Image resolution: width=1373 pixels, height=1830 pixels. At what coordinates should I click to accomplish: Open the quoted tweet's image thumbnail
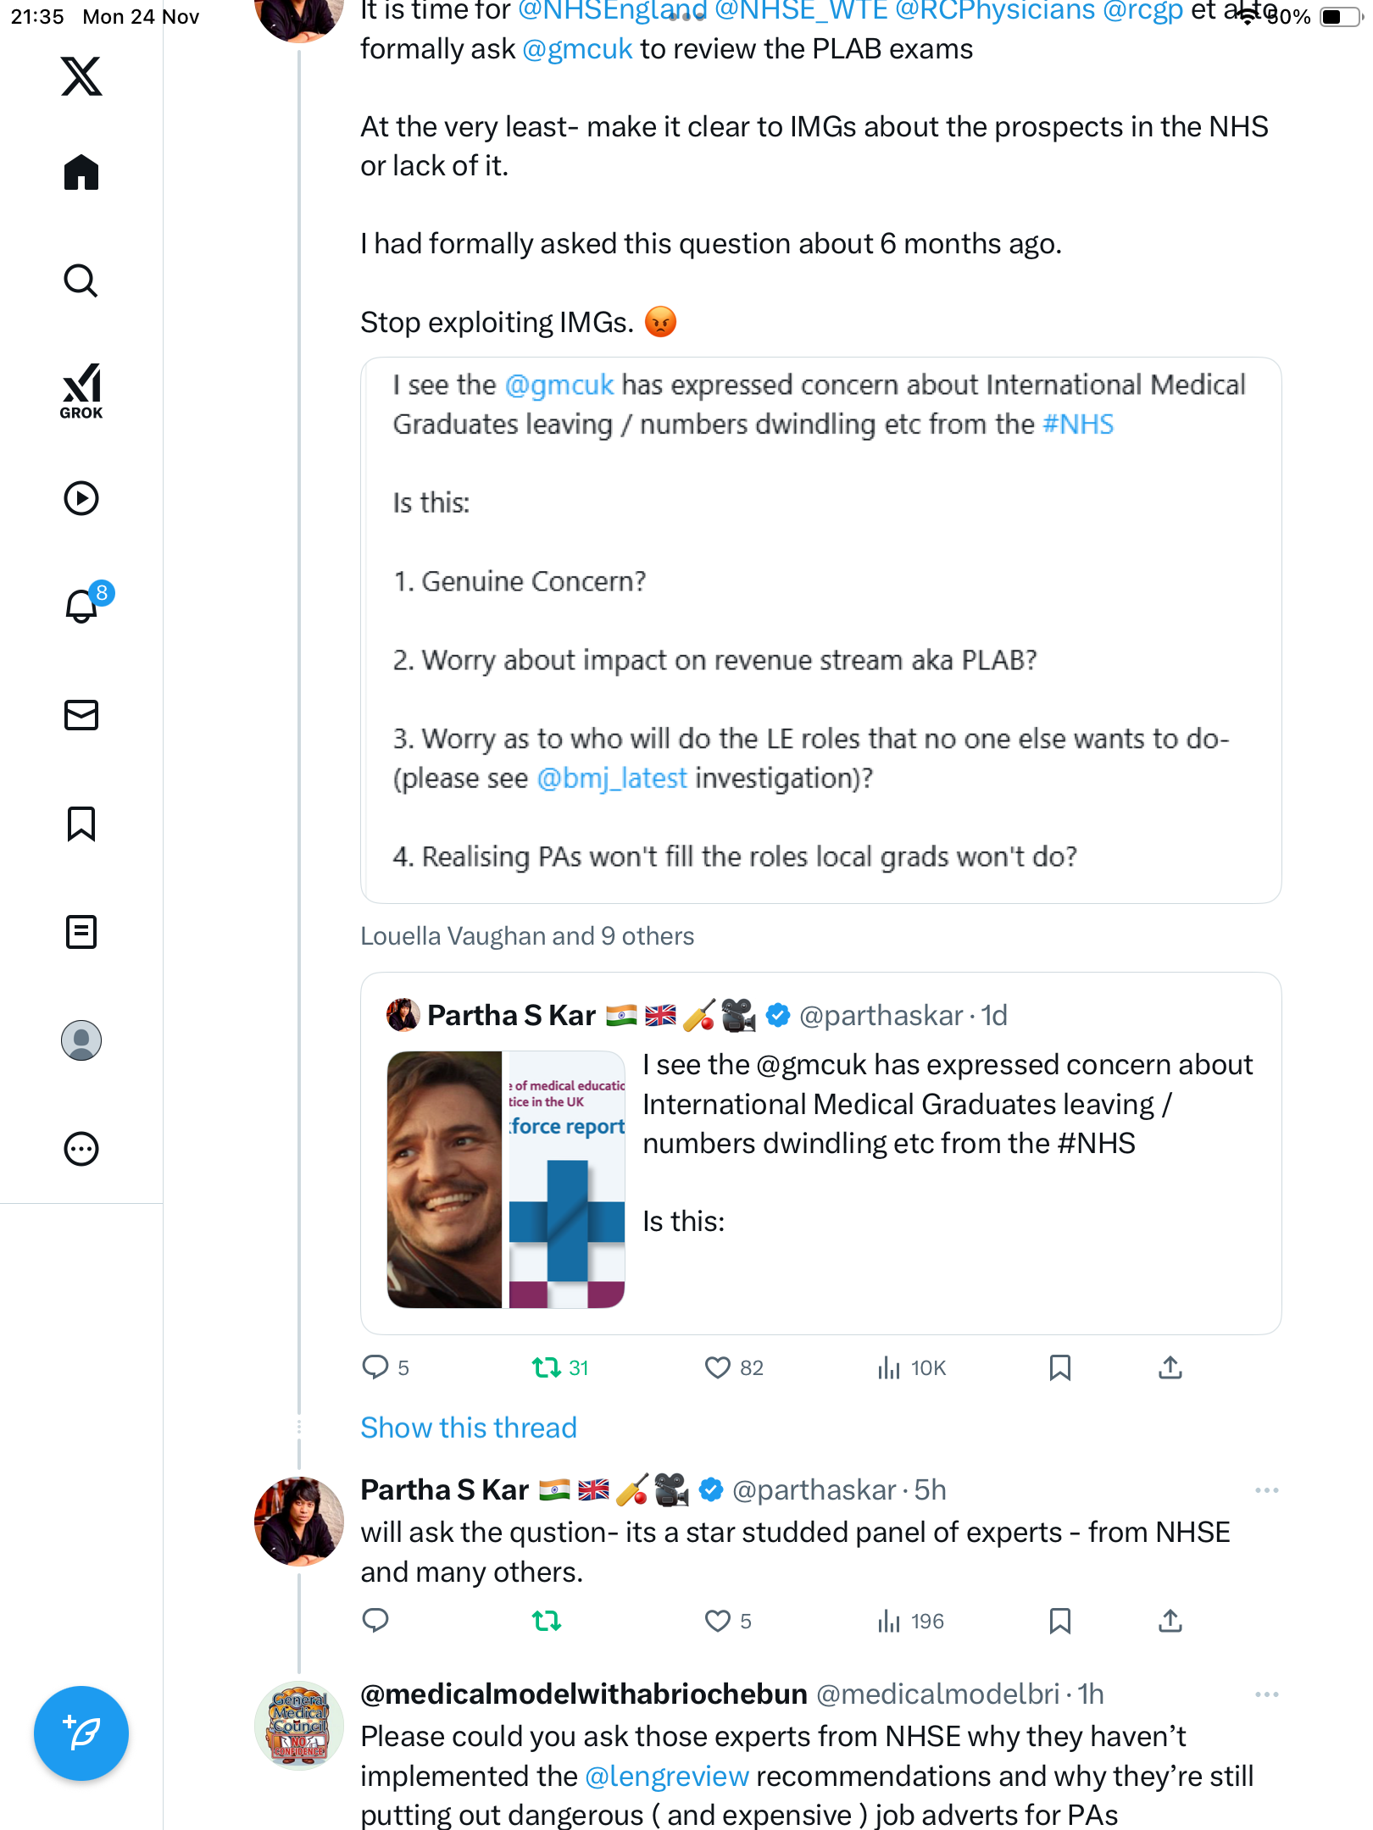click(x=506, y=1179)
